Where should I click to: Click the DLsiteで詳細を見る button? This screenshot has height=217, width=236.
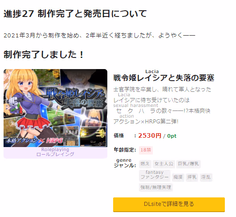click(169, 204)
